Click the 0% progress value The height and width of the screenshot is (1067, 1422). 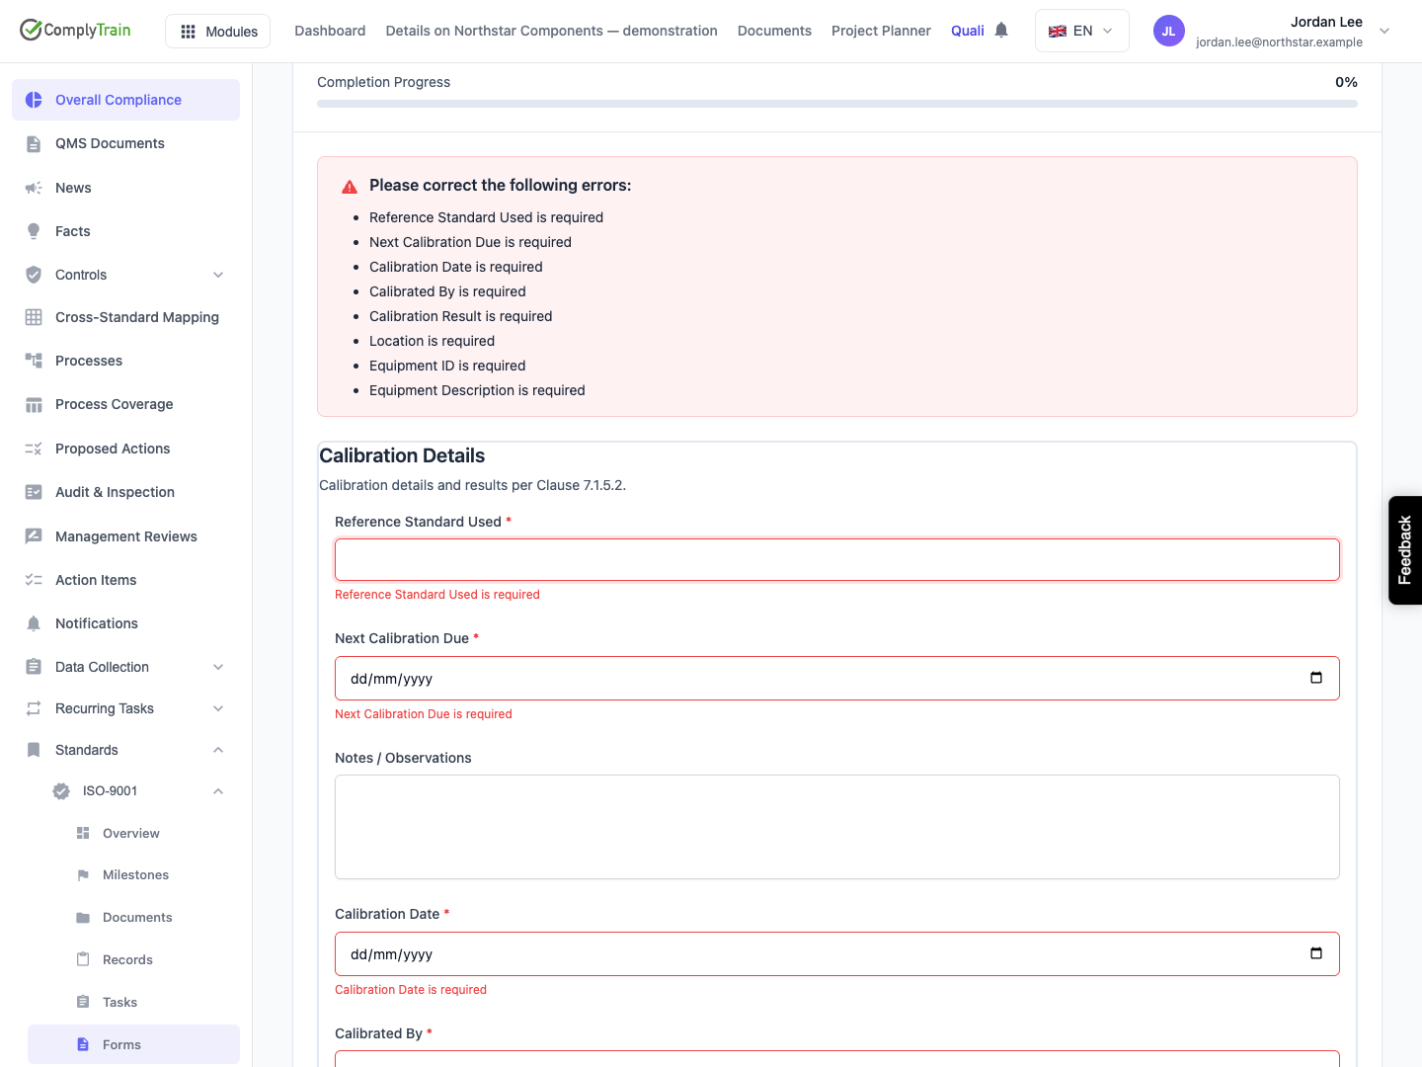point(1346,82)
